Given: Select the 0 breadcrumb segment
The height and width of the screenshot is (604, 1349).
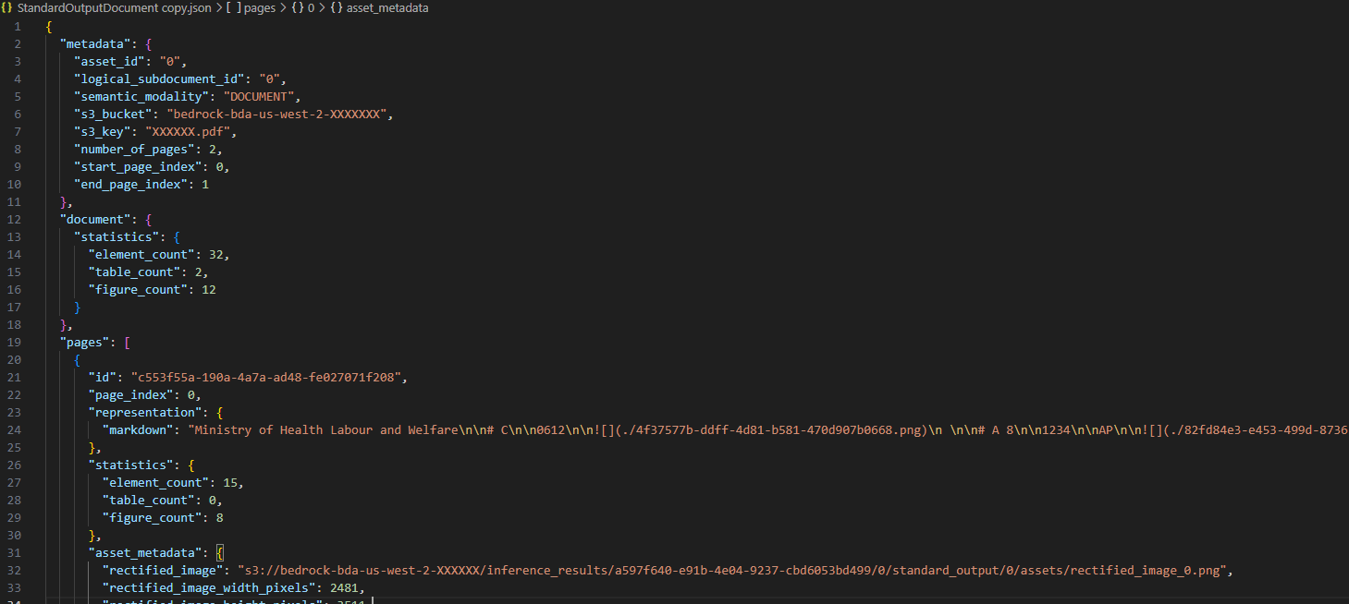Looking at the screenshot, I should [313, 7].
